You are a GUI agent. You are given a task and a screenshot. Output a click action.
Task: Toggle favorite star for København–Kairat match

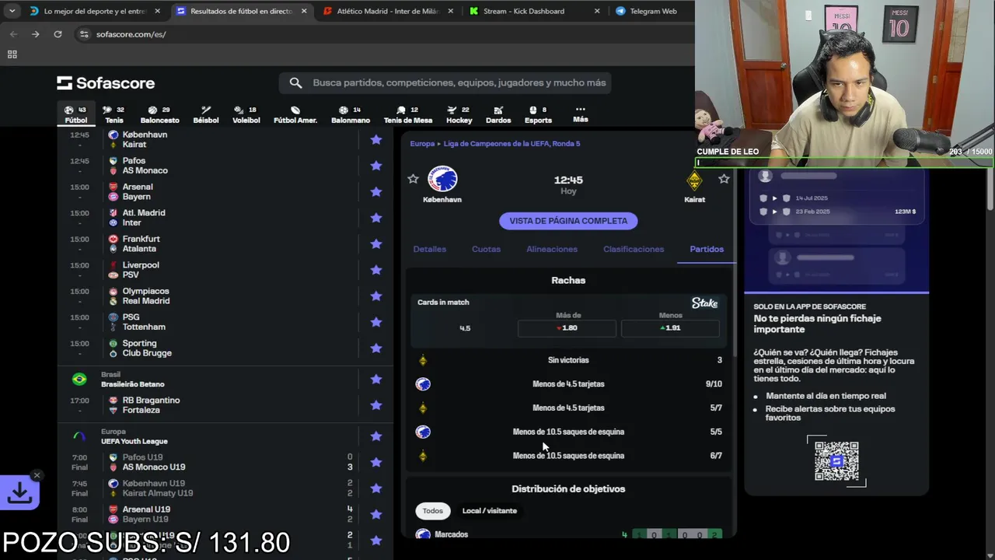(x=376, y=140)
